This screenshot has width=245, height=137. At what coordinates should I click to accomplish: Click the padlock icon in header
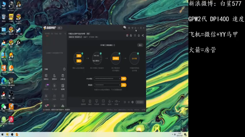coord(131,35)
